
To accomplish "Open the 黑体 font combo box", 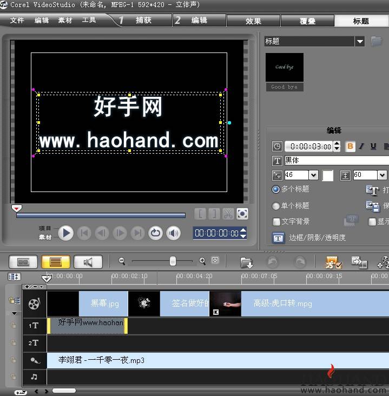I will [x=337, y=160].
